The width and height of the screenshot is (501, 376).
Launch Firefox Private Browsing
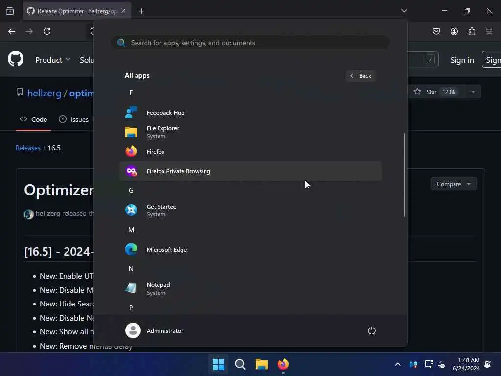[x=250, y=171]
